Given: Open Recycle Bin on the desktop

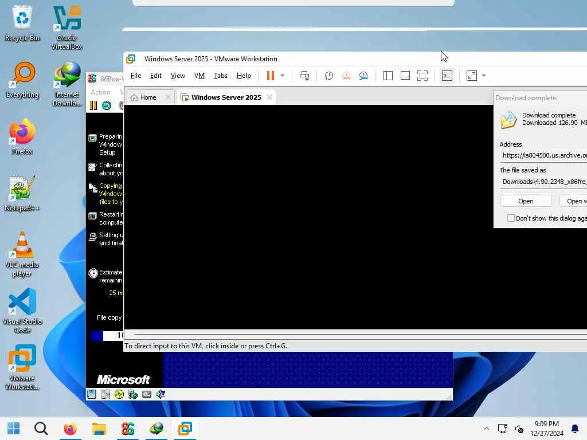Looking at the screenshot, I should point(22,23).
